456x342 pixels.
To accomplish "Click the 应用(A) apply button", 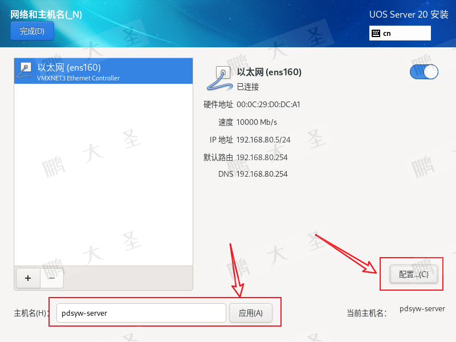I will pos(251,313).
